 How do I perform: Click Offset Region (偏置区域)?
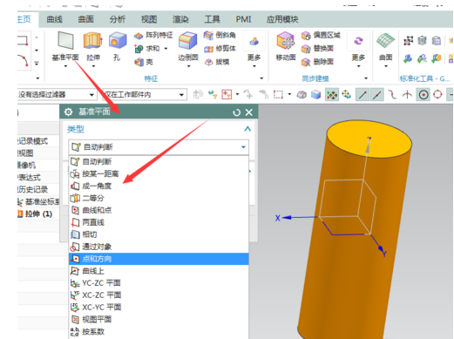pyautogui.click(x=321, y=36)
